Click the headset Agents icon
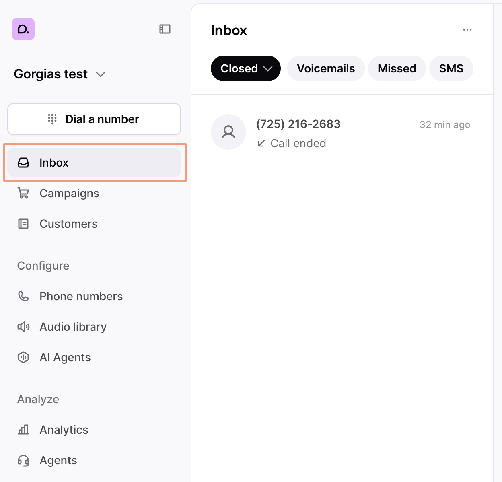 pos(23,460)
